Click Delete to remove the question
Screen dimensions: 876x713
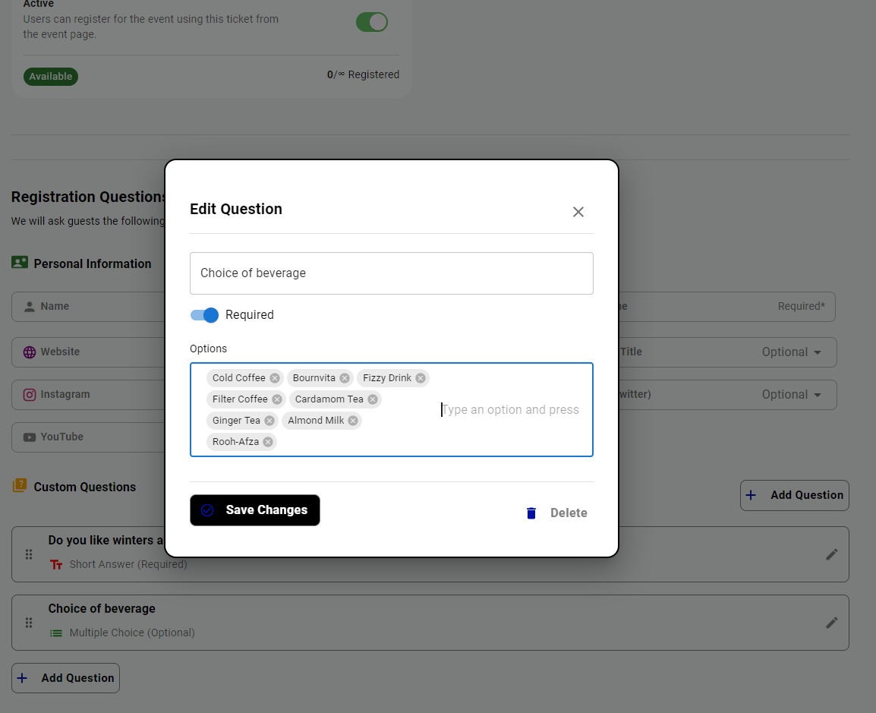tap(568, 513)
